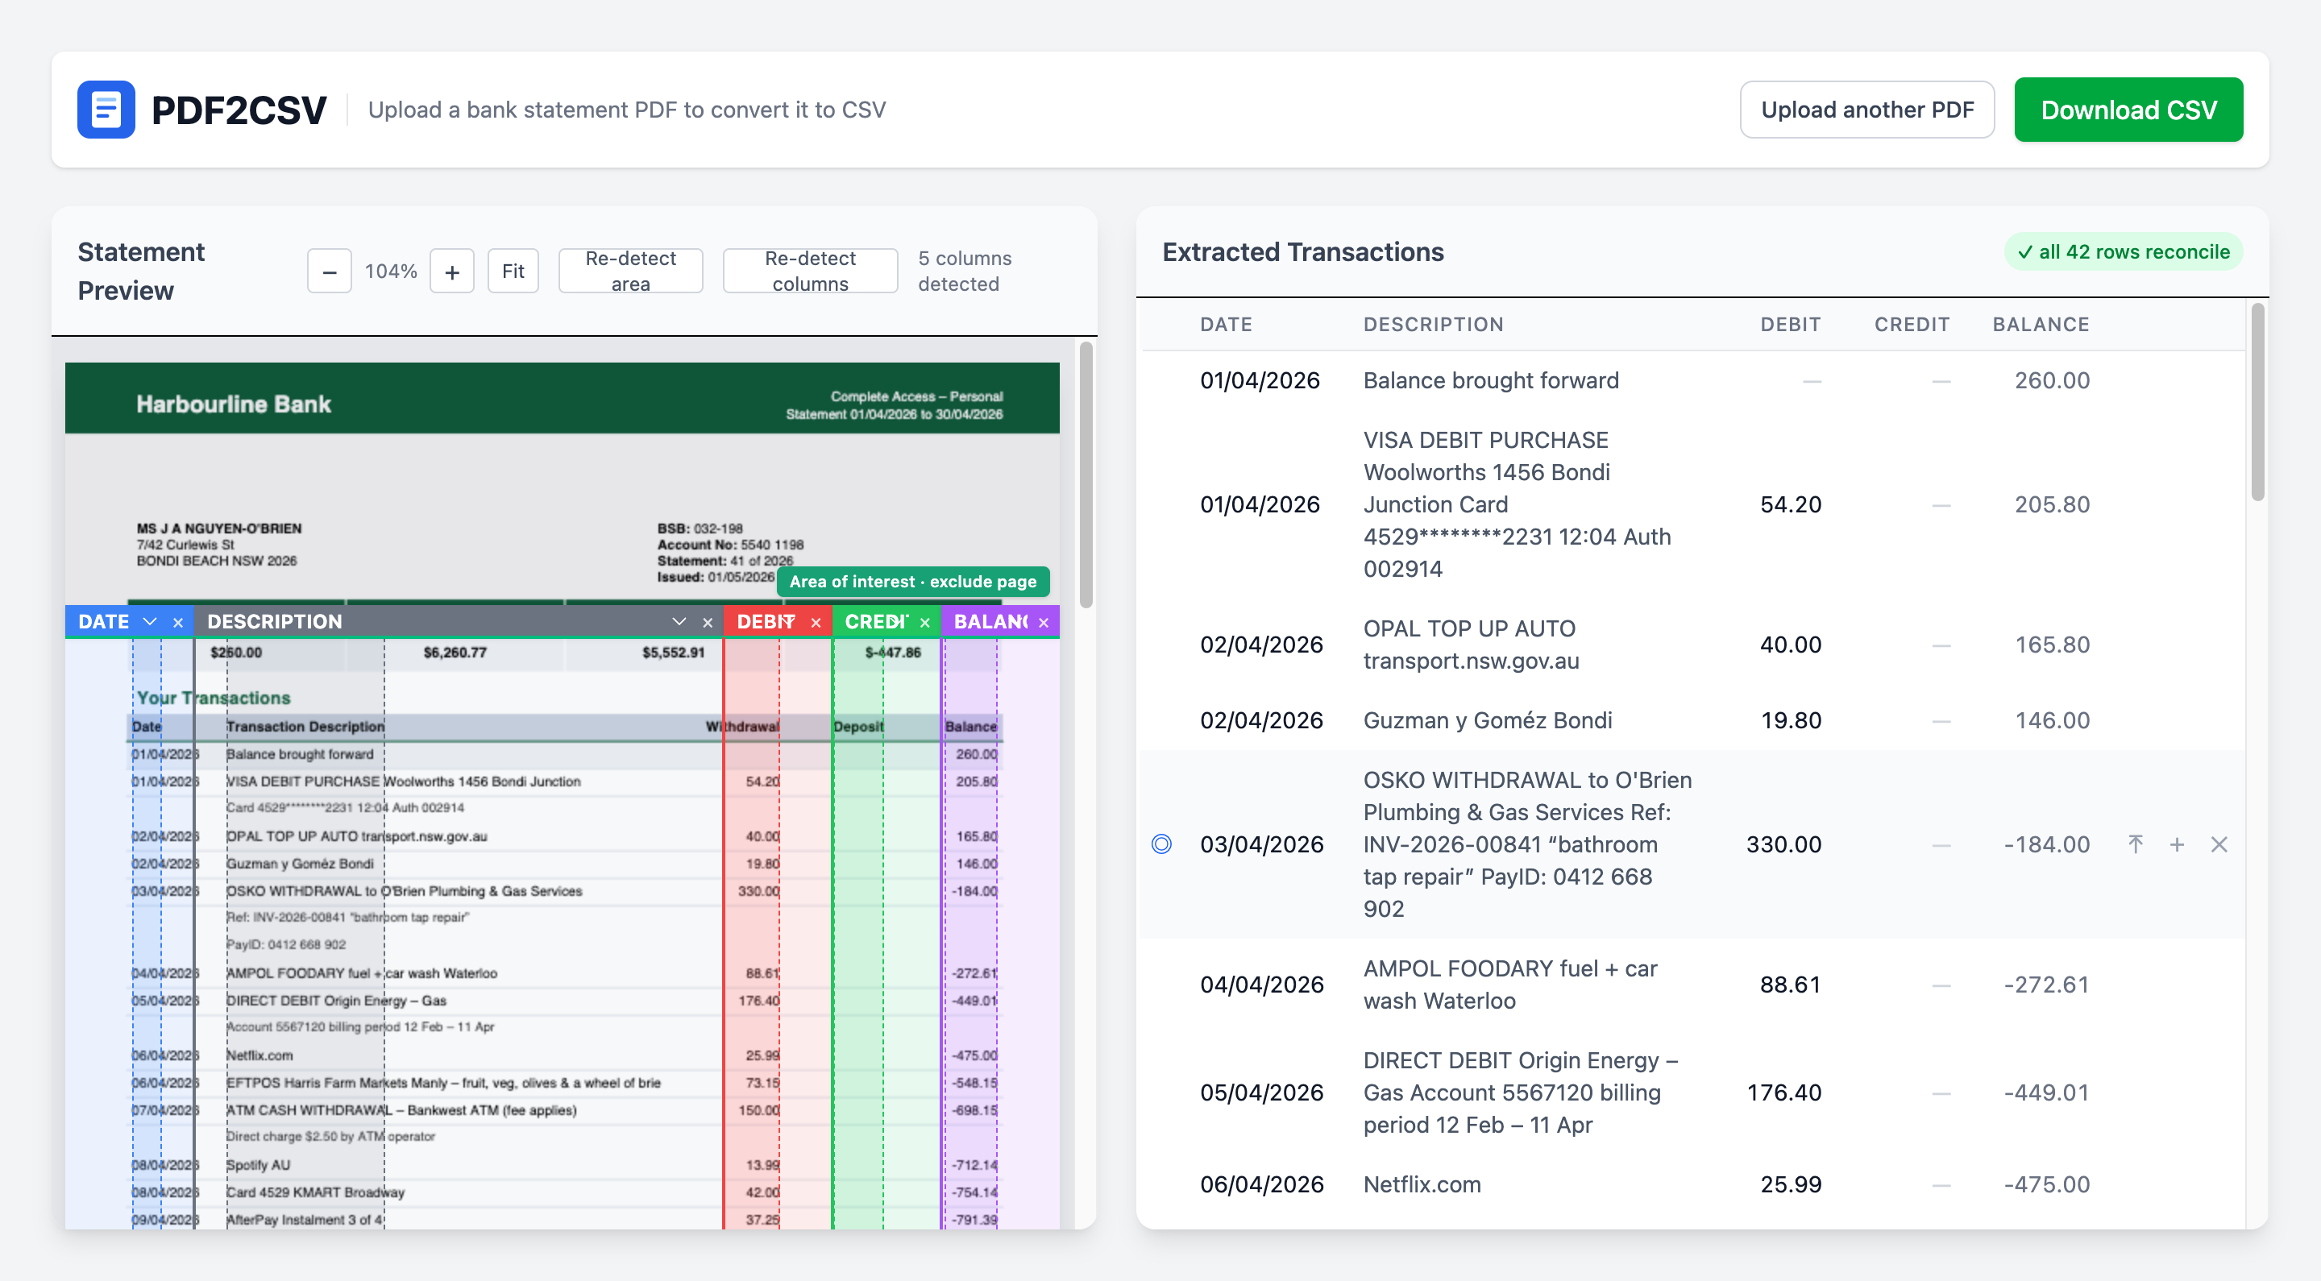The height and width of the screenshot is (1281, 2321).
Task: Click Upload another PDF button
Action: 1867,109
